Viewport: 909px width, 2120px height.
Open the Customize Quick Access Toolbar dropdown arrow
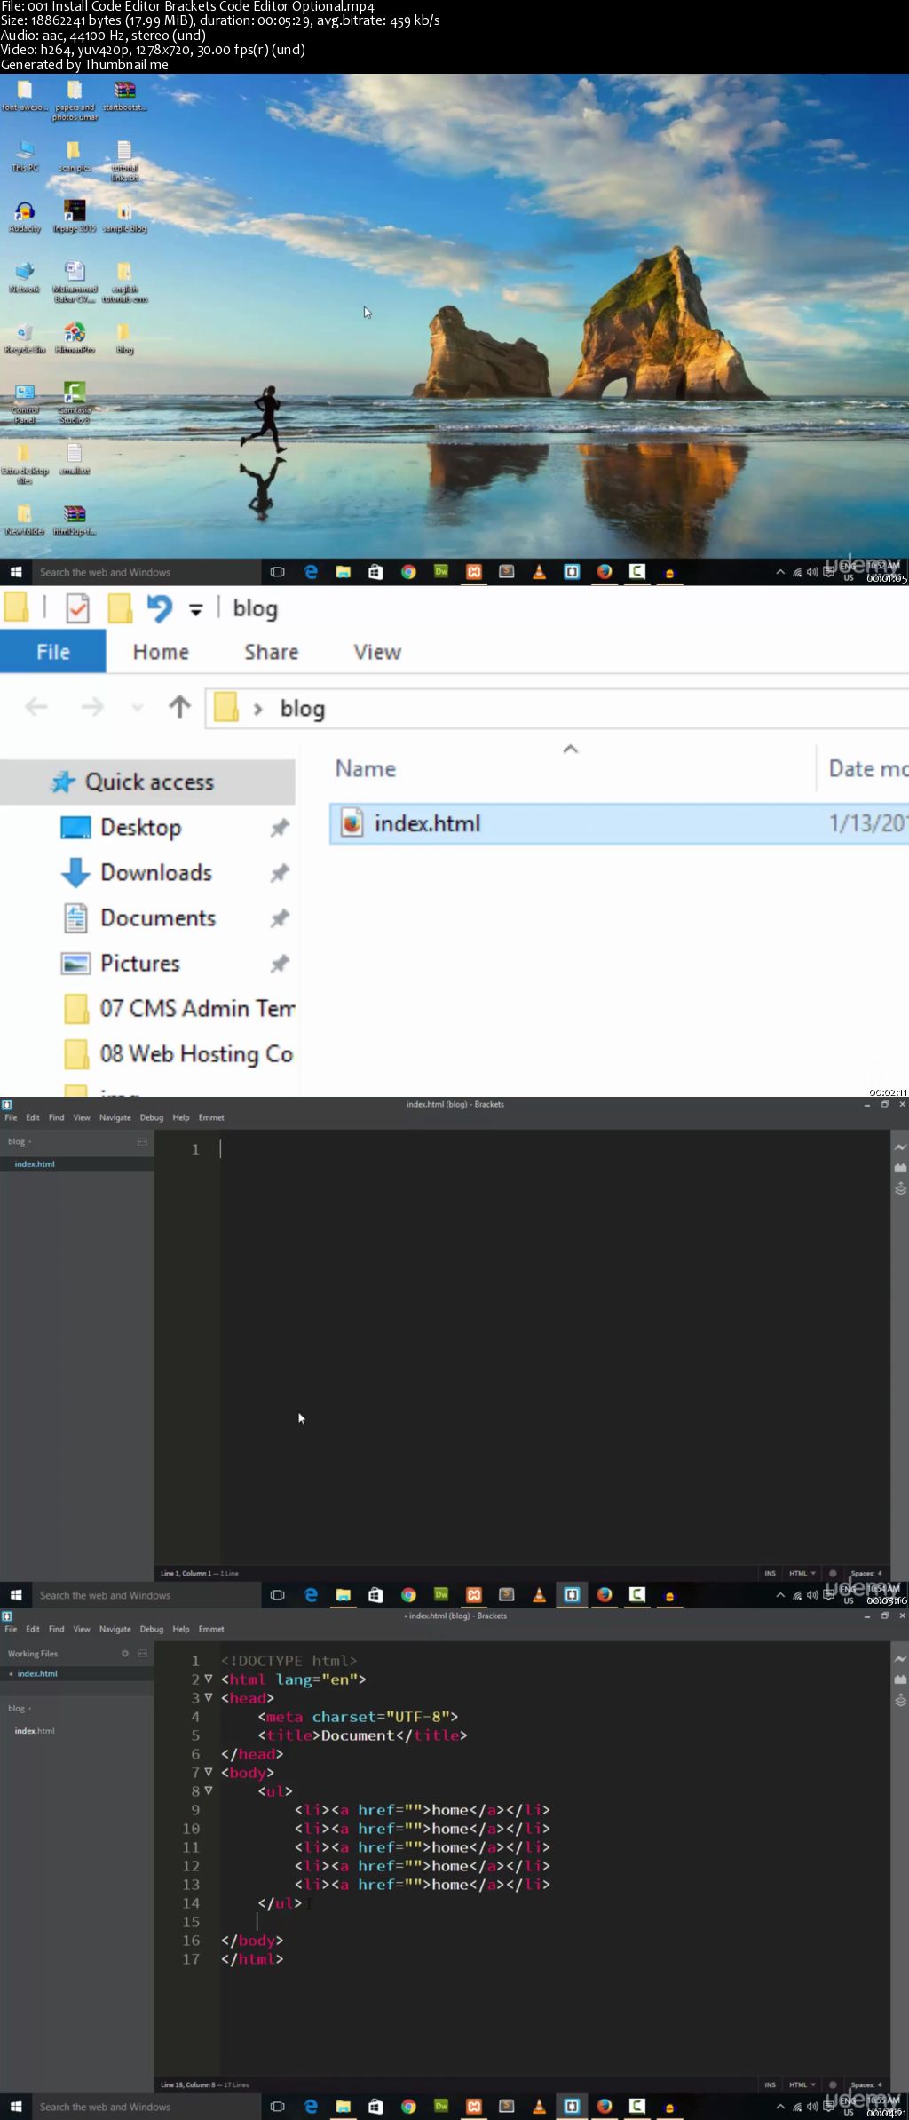[196, 609]
